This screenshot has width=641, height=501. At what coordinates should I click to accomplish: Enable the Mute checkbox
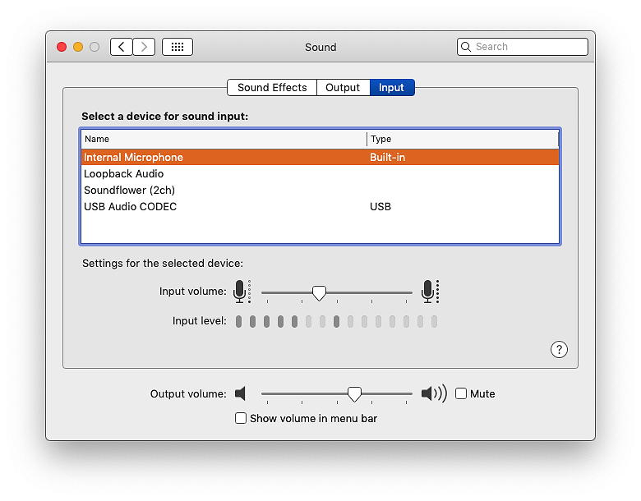(x=461, y=393)
